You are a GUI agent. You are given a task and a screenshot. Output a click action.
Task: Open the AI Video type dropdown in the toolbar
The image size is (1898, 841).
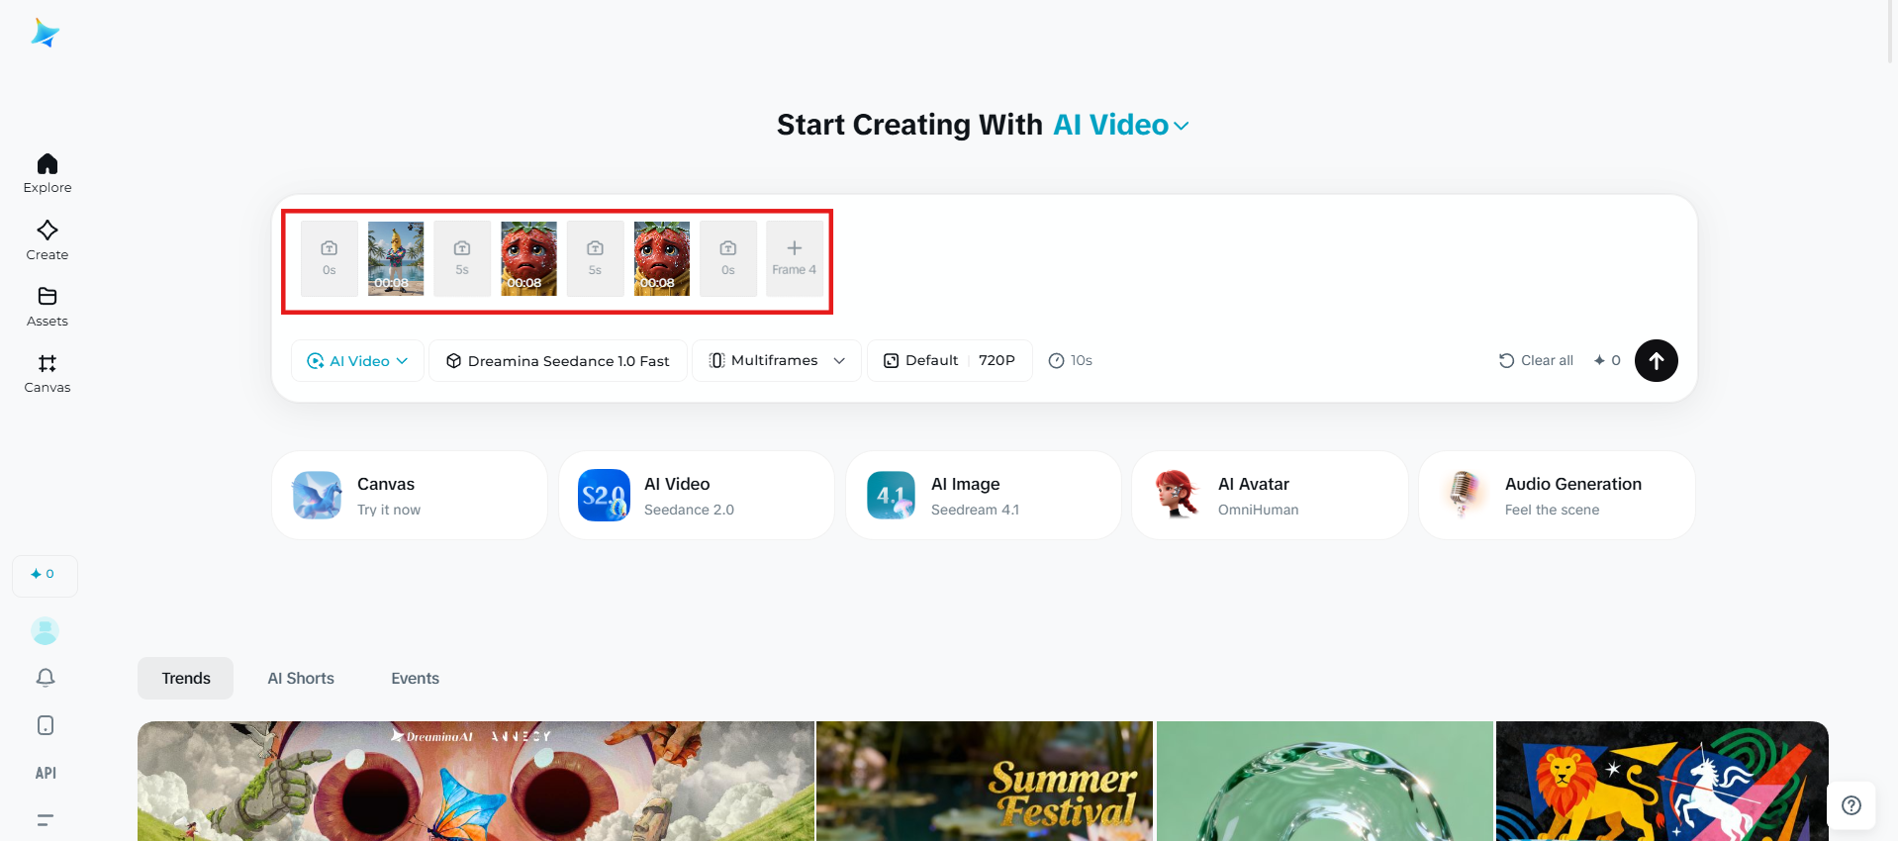(357, 361)
